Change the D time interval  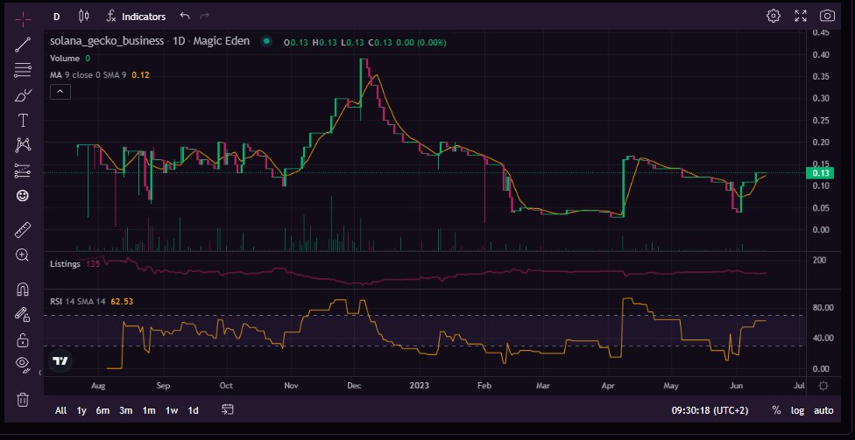pos(56,17)
